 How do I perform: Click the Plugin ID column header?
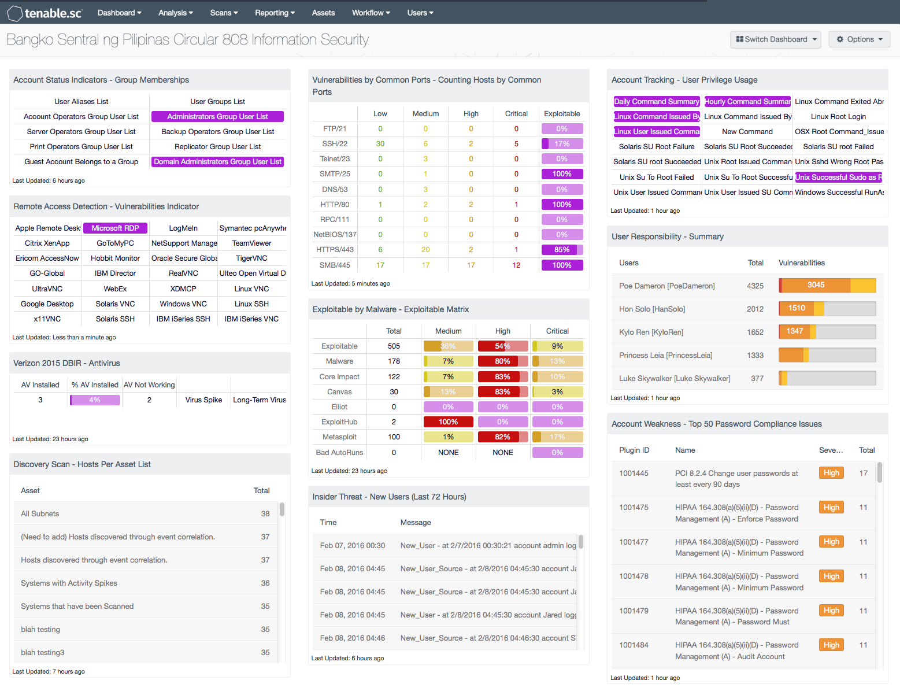(634, 450)
